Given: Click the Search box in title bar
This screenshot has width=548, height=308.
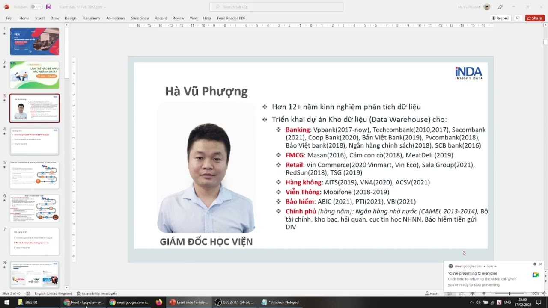Looking at the screenshot, I should click(x=276, y=7).
